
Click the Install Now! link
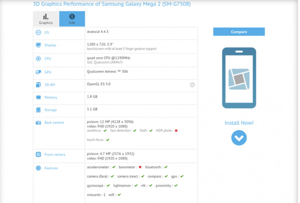[x=239, y=123]
